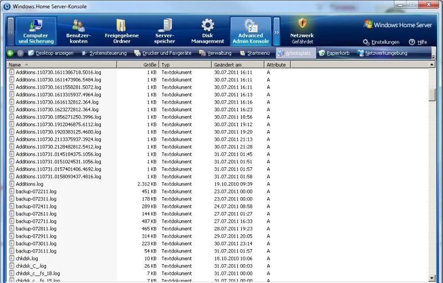Open Drucker und Faxgeräte
This screenshot has width=443, height=283.
[x=162, y=53]
